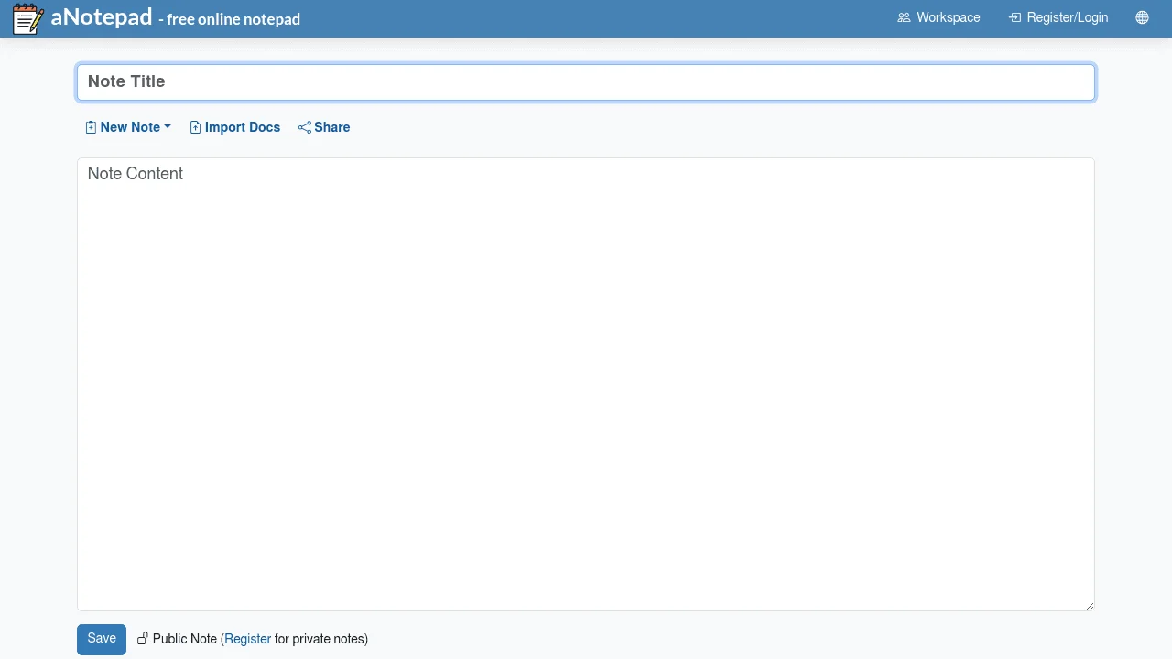Click the Workspace people icon

tap(904, 17)
